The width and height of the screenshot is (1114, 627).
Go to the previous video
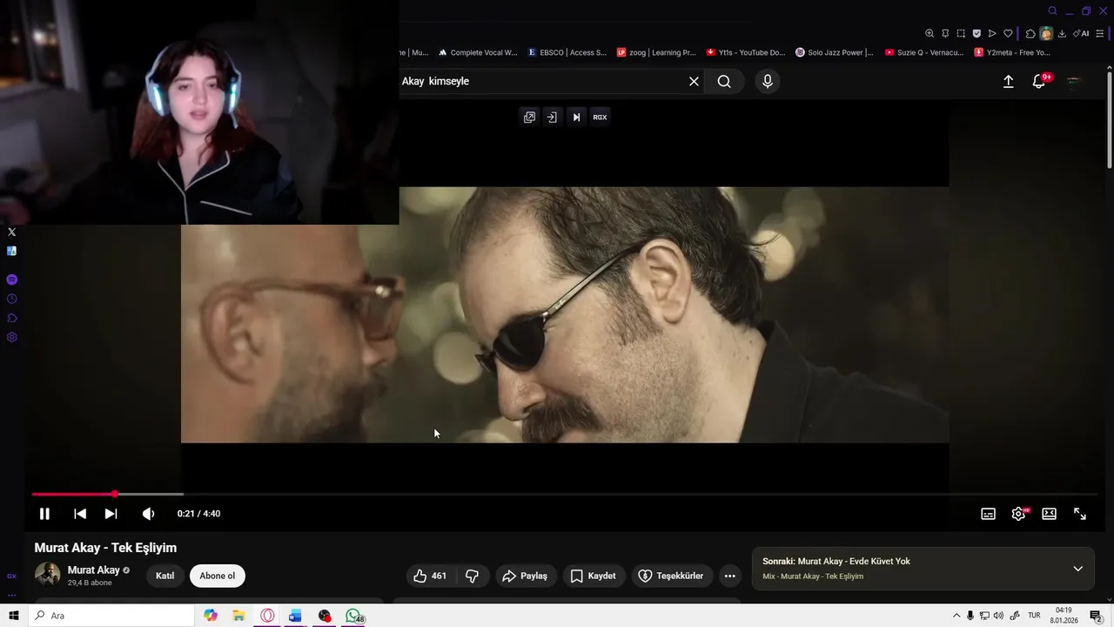pyautogui.click(x=80, y=514)
